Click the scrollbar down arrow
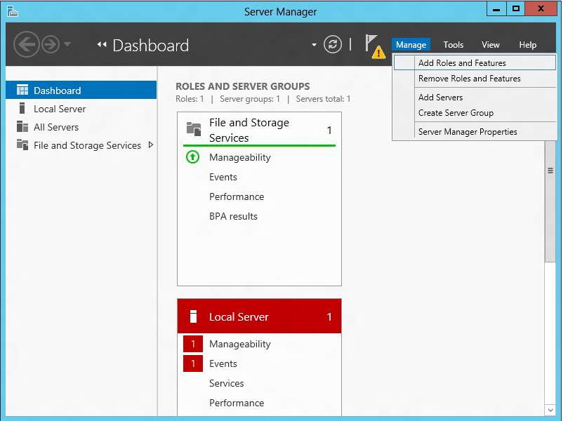The image size is (575, 421). 550,410
